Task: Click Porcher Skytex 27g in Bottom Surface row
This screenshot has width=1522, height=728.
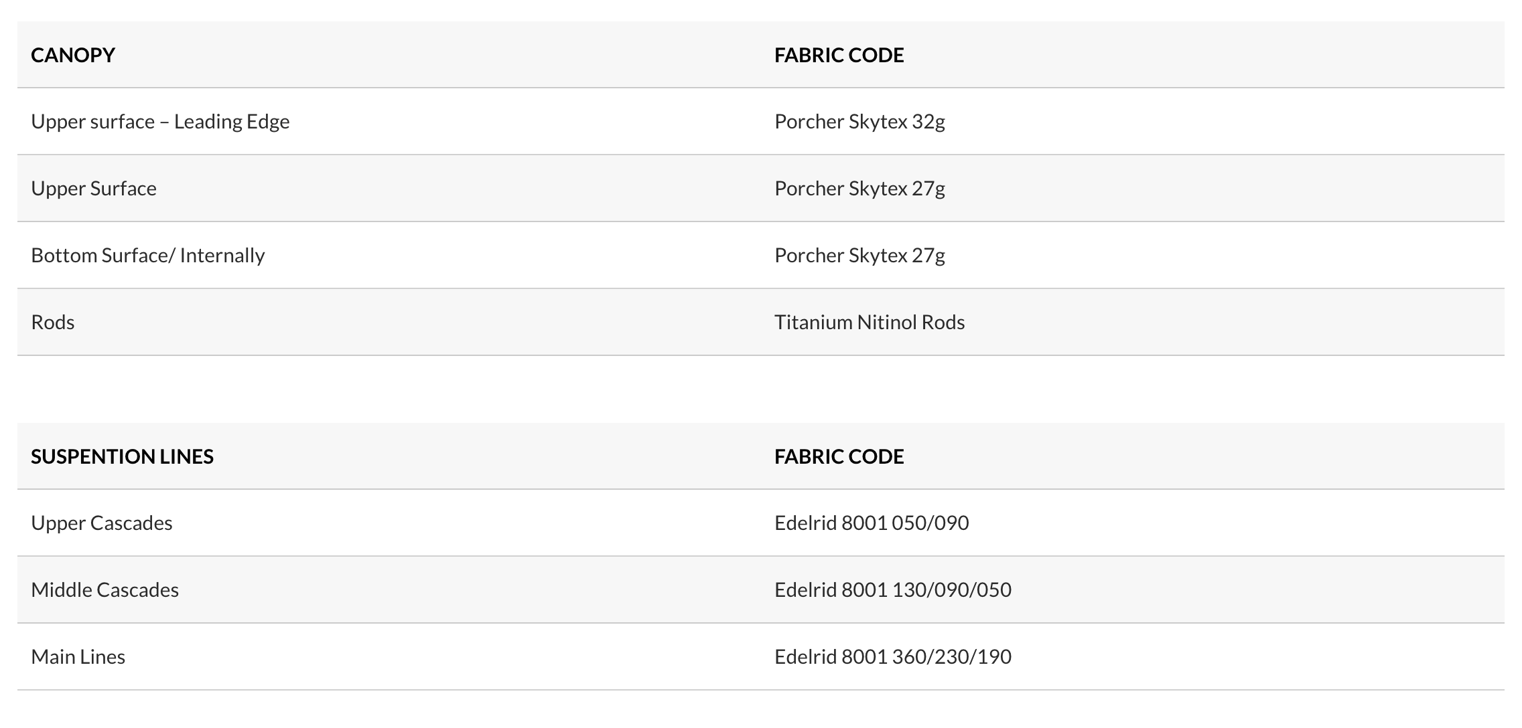Action: [859, 256]
